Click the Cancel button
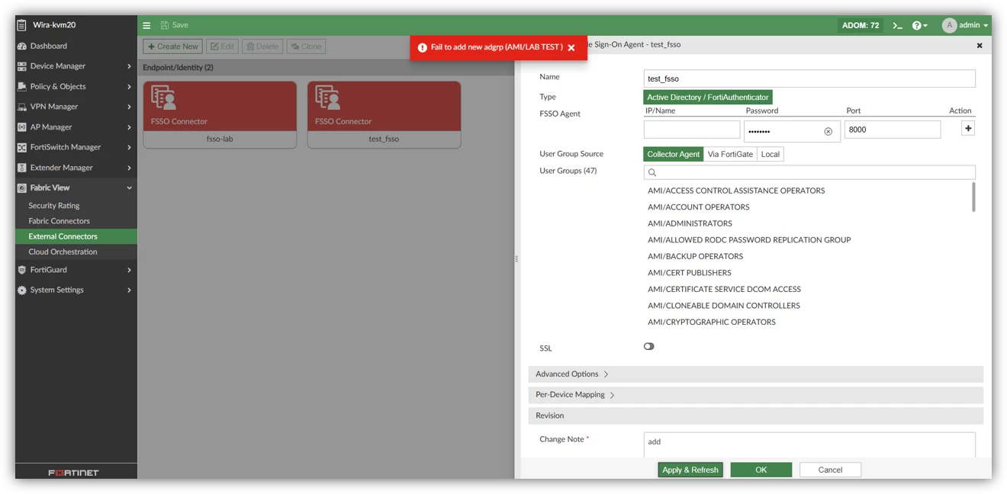 830,470
